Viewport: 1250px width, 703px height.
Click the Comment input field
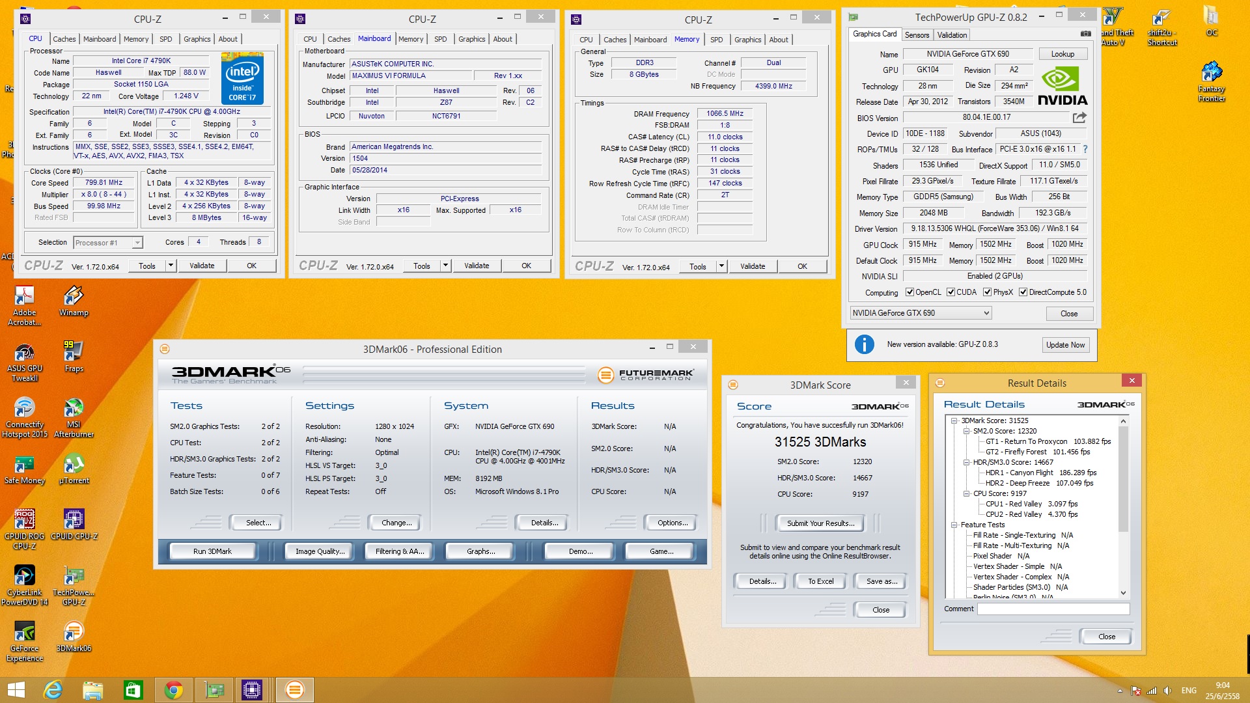click(1053, 609)
